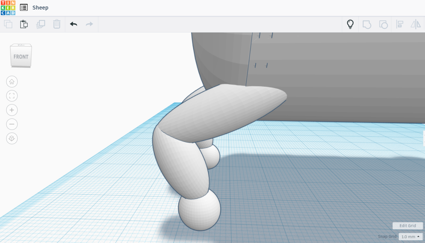Zoom out with minus button

[12, 124]
